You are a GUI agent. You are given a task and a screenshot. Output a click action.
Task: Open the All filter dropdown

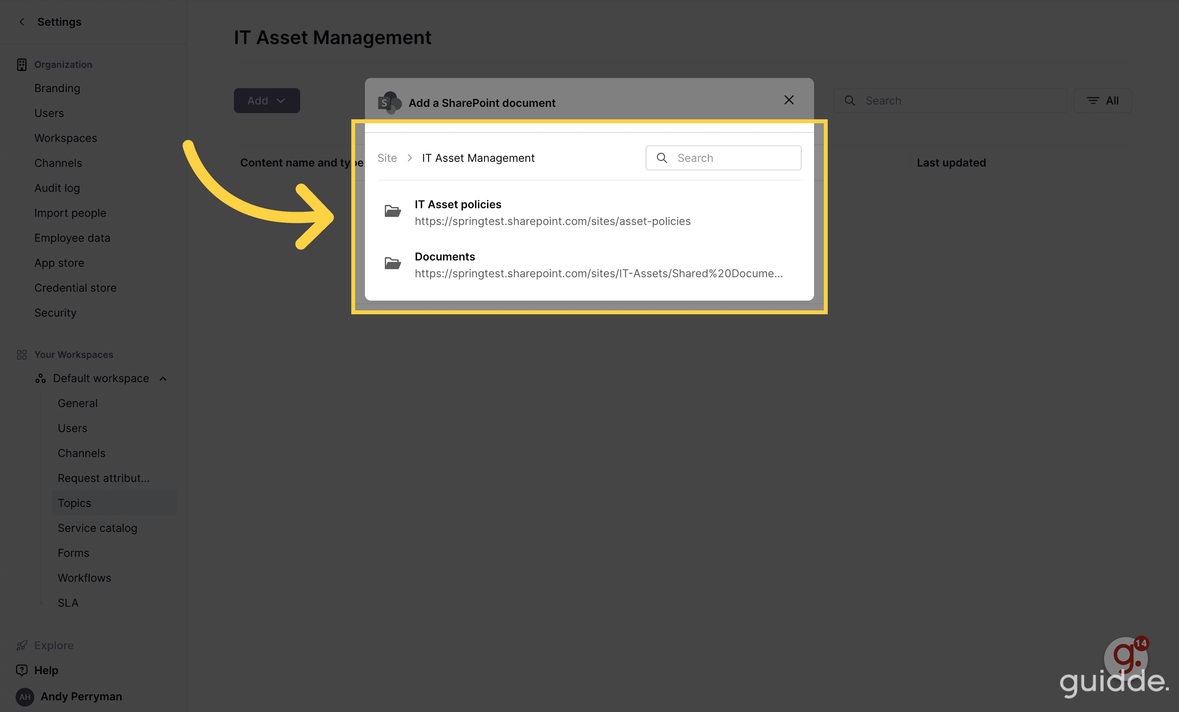pyautogui.click(x=1103, y=101)
